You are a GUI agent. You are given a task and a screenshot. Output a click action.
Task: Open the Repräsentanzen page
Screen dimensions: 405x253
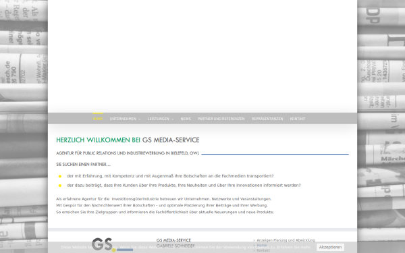[267, 119]
